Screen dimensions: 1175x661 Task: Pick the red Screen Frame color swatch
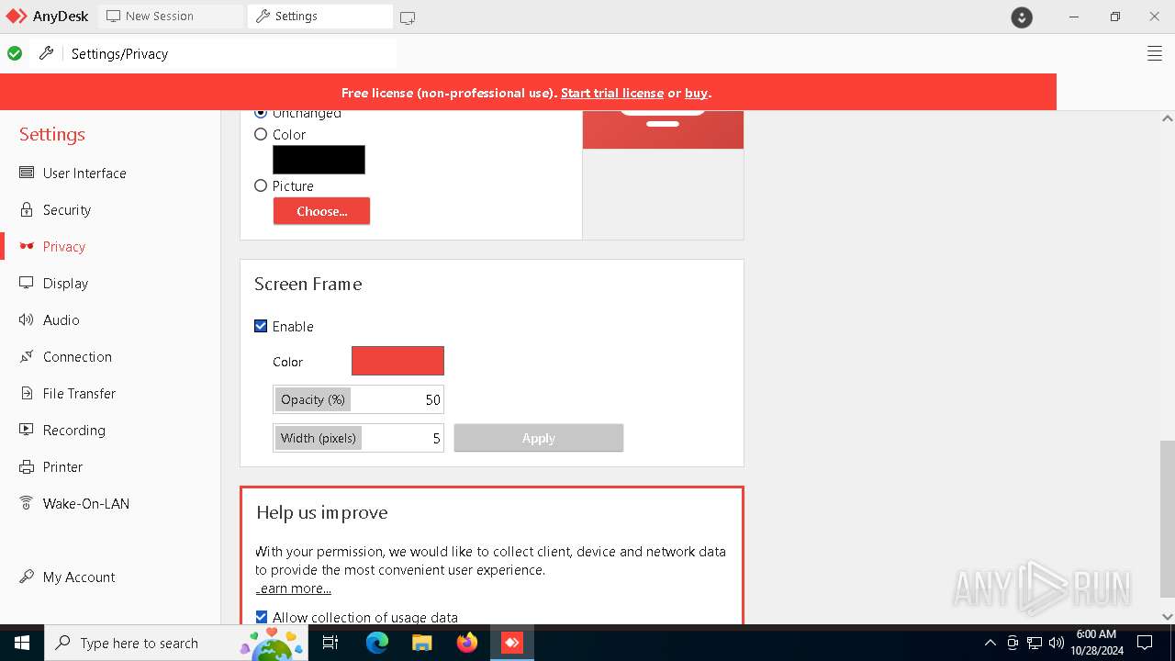(x=397, y=361)
